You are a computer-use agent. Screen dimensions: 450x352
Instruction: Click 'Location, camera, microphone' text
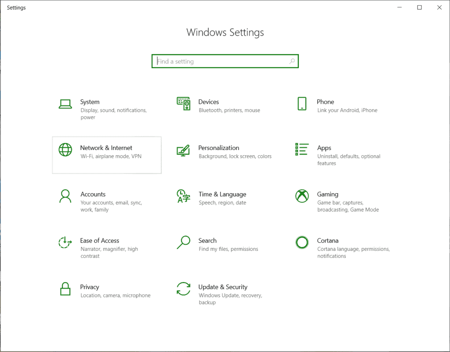pos(116,295)
